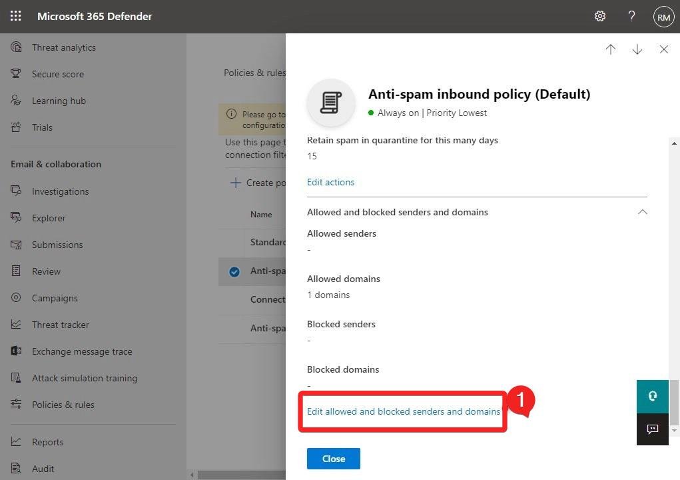The image size is (680, 480).
Task: Open the RM account avatar menu
Action: (x=663, y=16)
